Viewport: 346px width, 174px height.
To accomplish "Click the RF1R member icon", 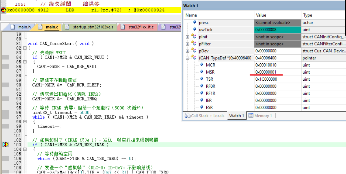I will click(x=202, y=93).
